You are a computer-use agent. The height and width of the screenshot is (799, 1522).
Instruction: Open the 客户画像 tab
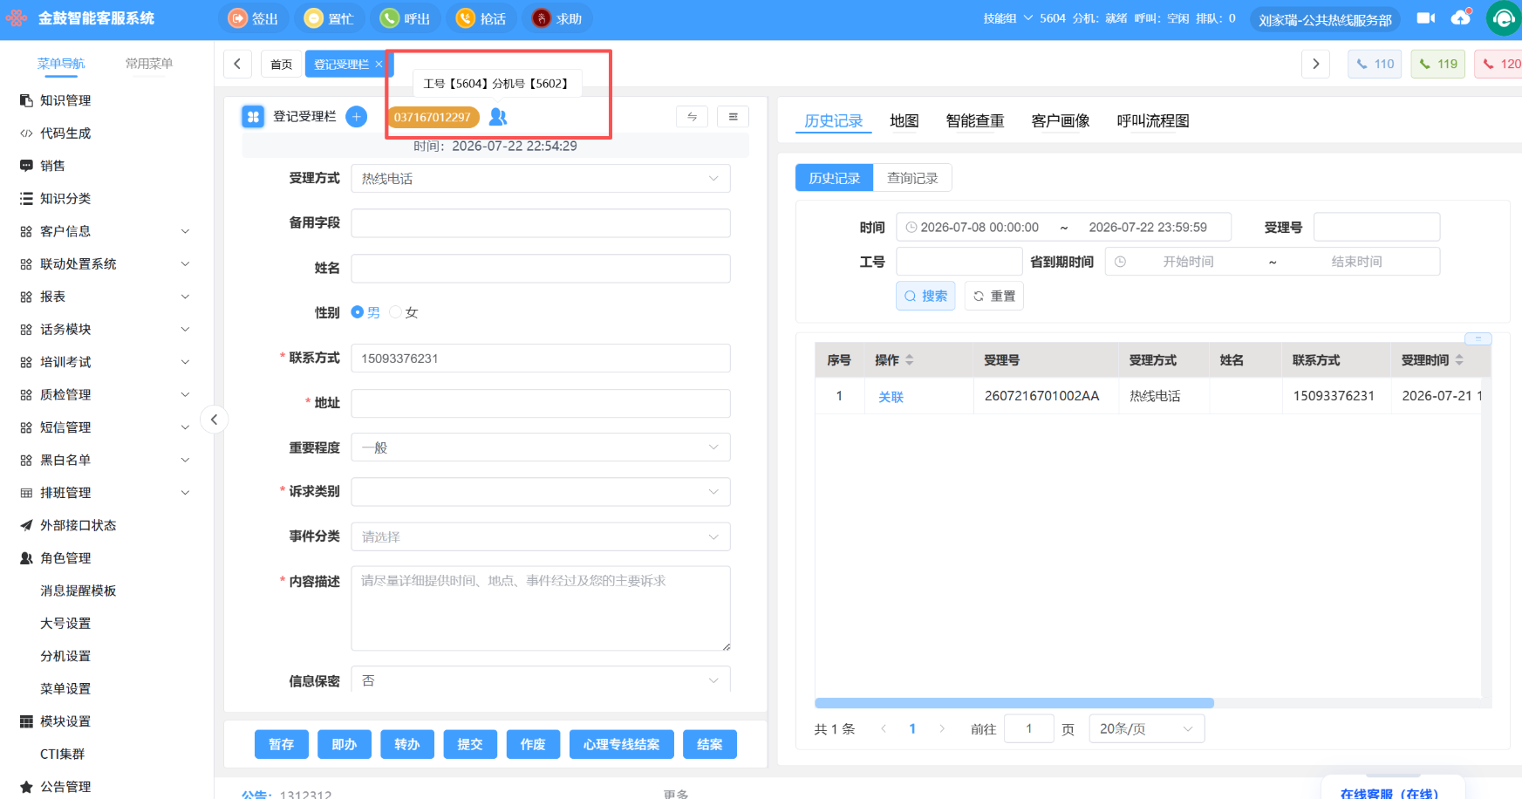(1061, 121)
